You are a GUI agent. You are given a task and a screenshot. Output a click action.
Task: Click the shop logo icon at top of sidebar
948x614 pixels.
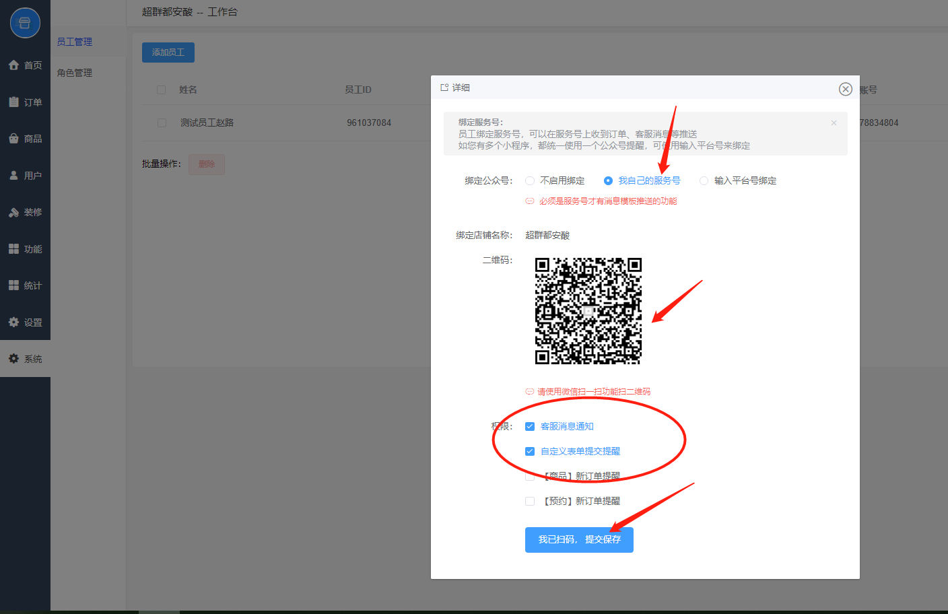click(25, 23)
